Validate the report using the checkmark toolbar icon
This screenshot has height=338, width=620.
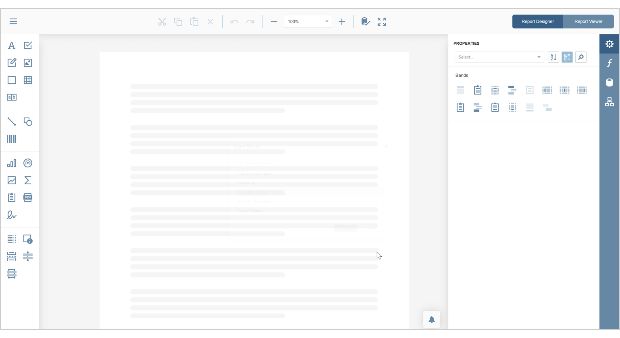(365, 21)
